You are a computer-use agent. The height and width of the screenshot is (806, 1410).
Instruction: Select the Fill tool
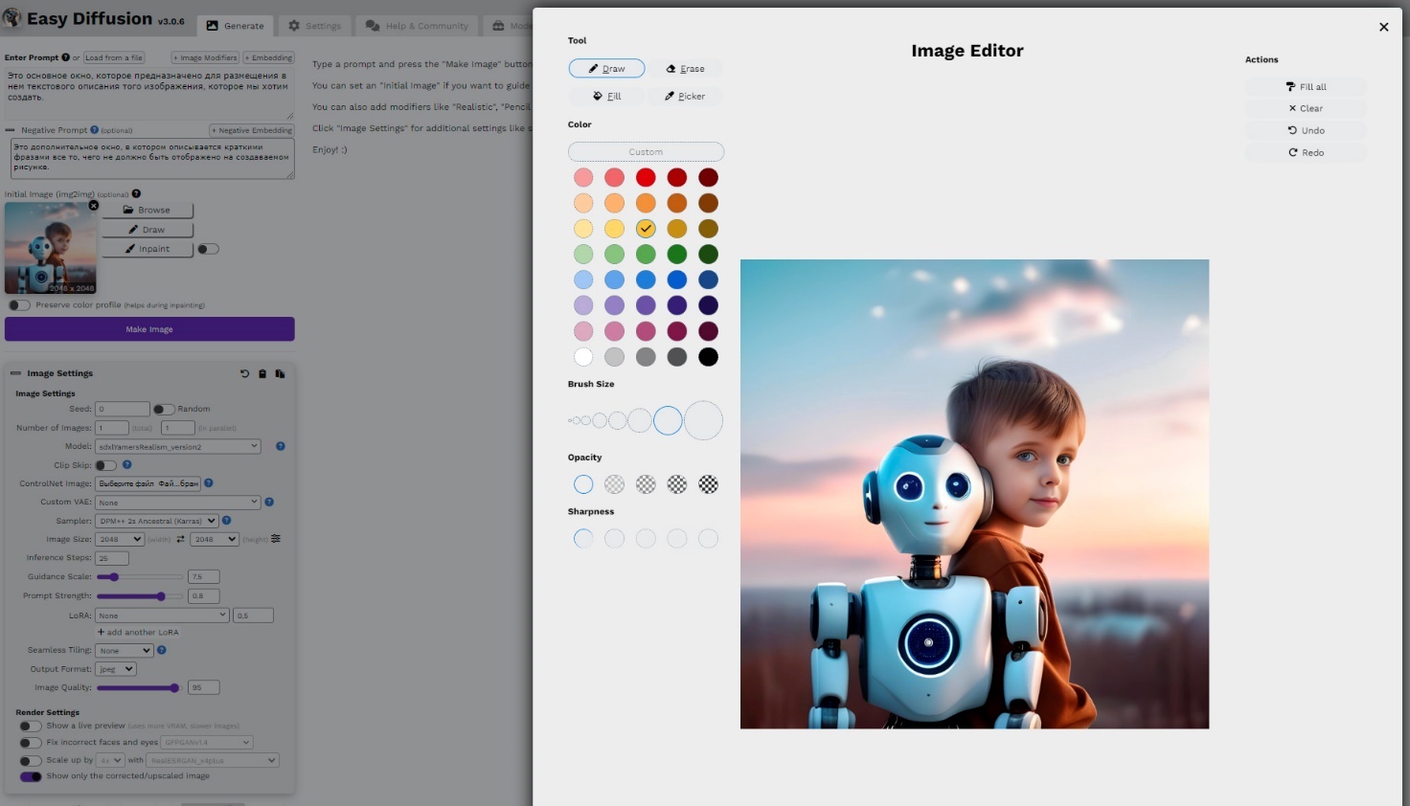tap(606, 97)
